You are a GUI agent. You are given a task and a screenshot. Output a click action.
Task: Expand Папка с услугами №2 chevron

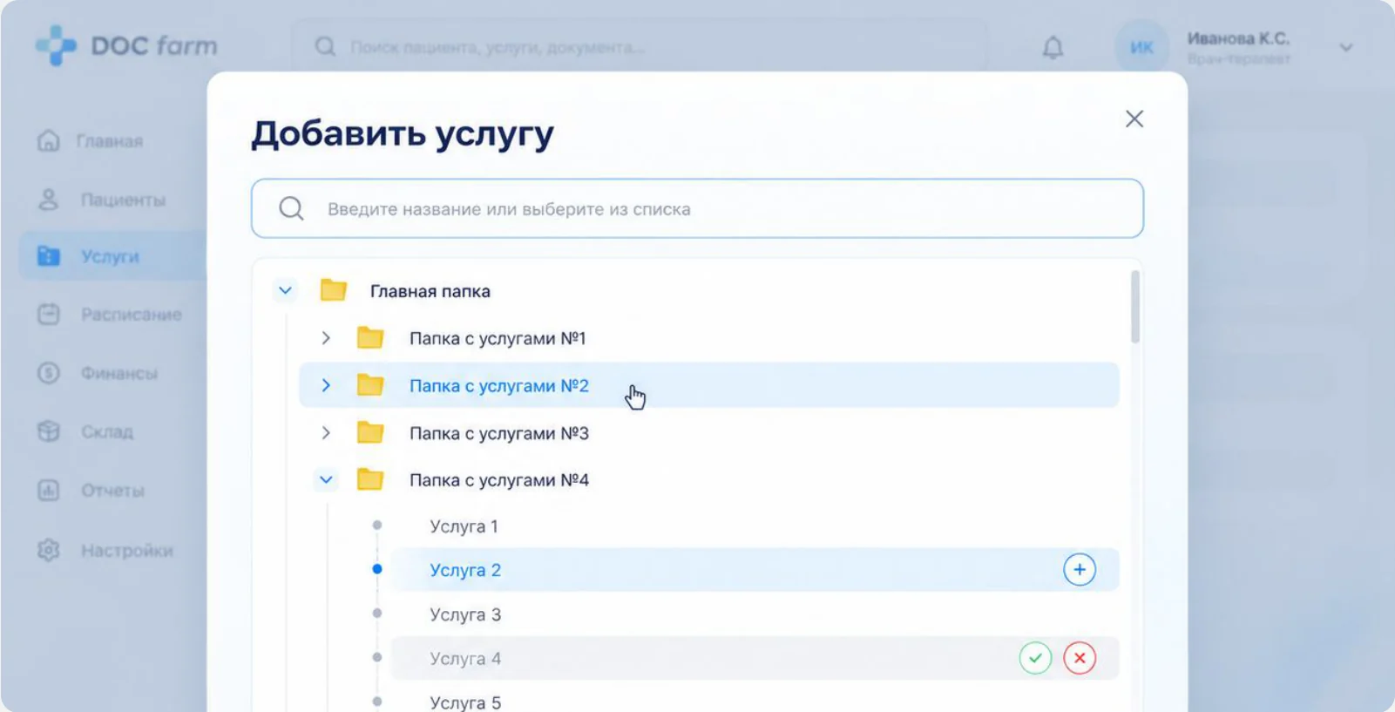(325, 385)
